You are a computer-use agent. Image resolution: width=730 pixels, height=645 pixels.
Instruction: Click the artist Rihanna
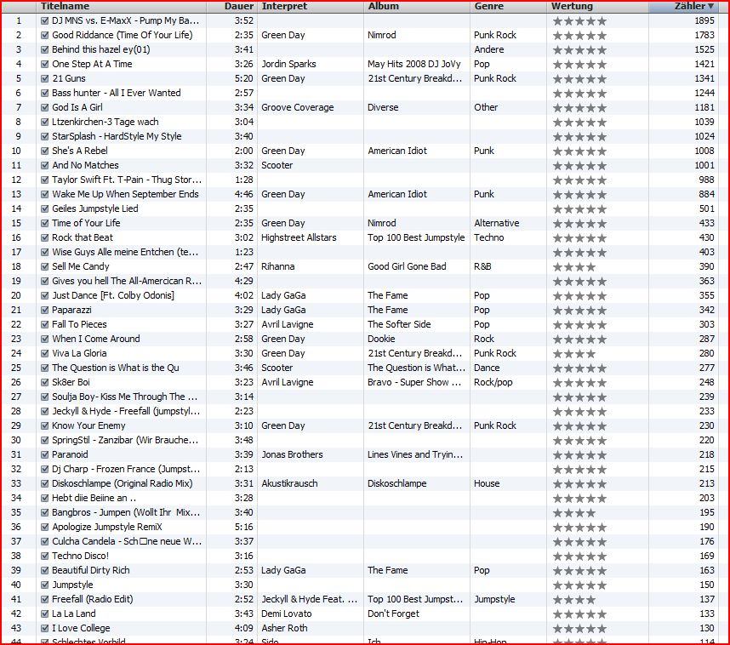278,266
